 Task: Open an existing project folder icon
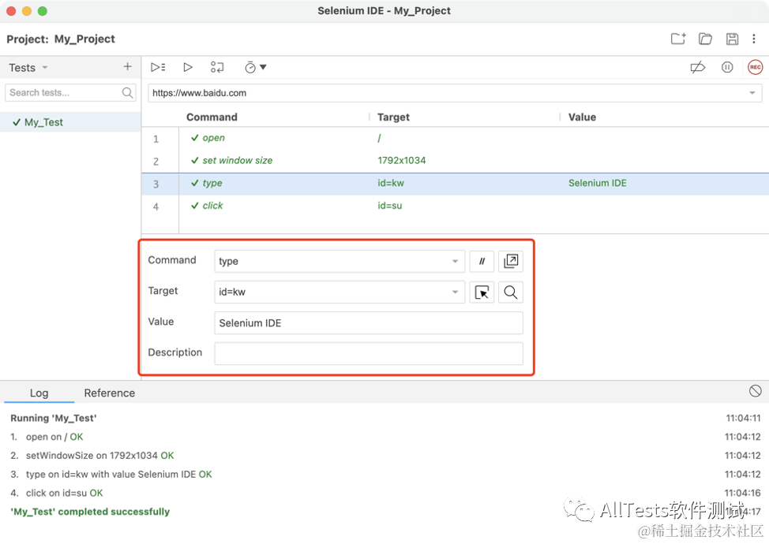(x=705, y=39)
